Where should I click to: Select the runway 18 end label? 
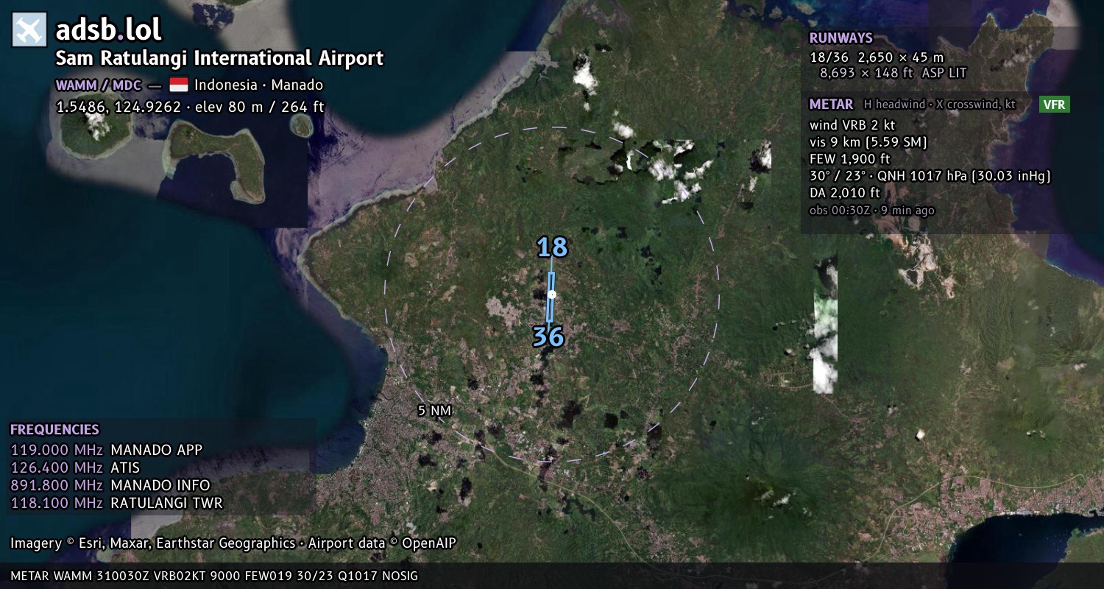tap(552, 247)
